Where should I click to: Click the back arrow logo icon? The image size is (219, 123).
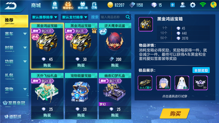pos(11,6)
